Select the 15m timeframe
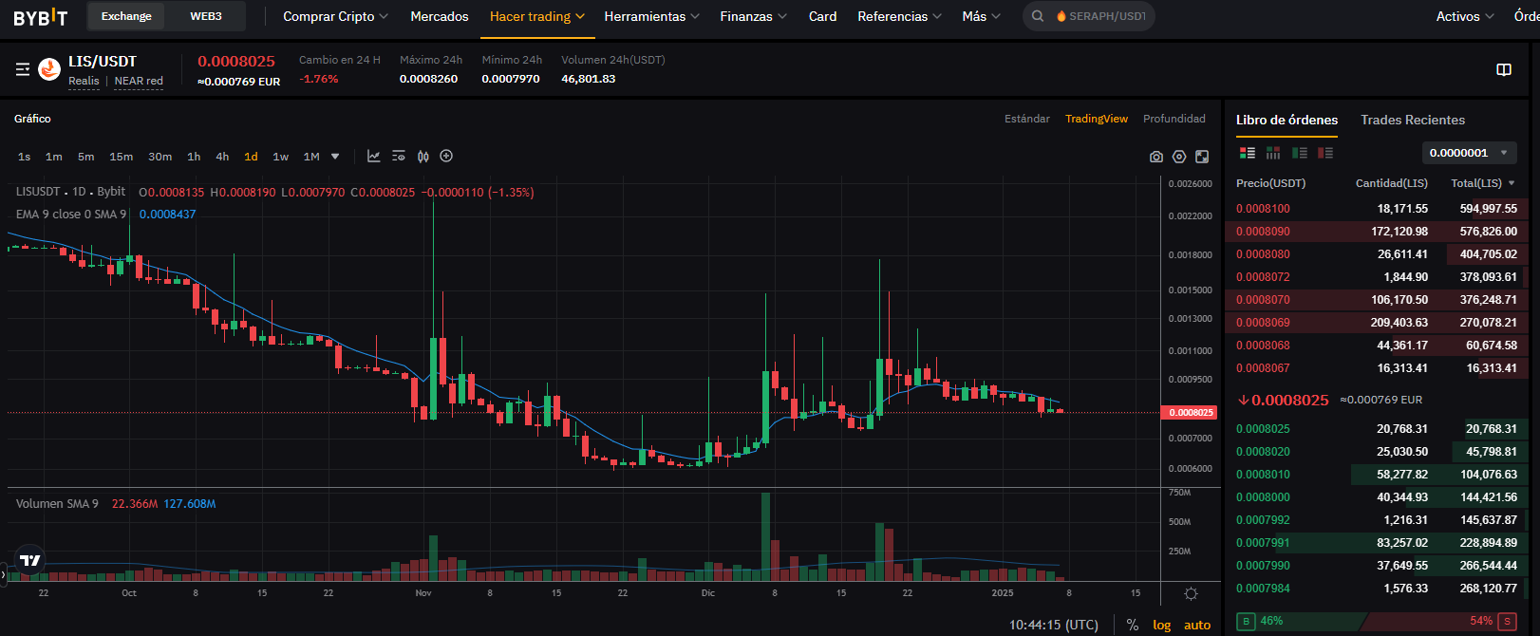1540x636 pixels. tap(122, 157)
